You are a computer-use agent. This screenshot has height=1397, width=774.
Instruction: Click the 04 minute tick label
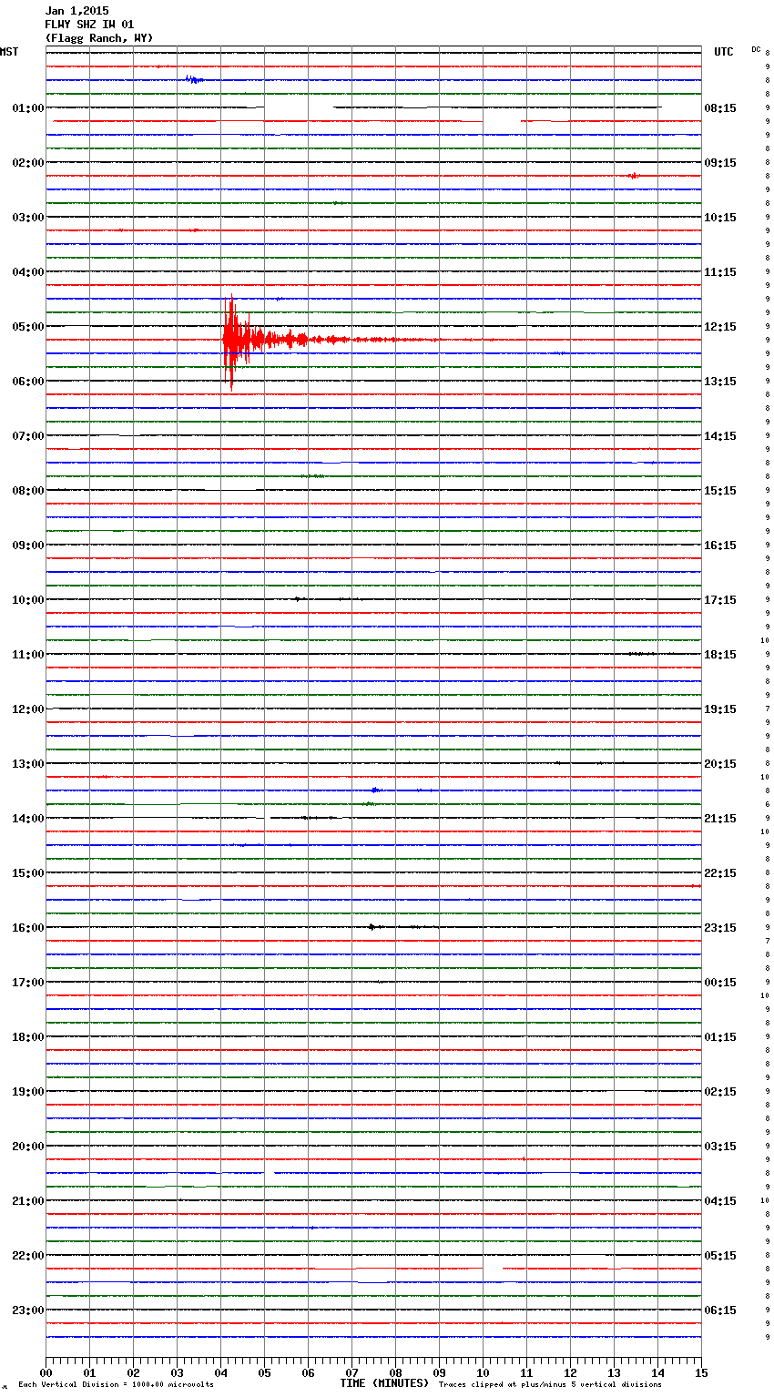point(220,1372)
